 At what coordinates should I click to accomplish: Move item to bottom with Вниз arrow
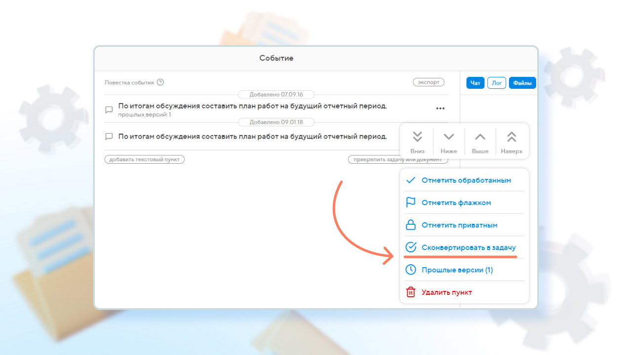tap(417, 141)
